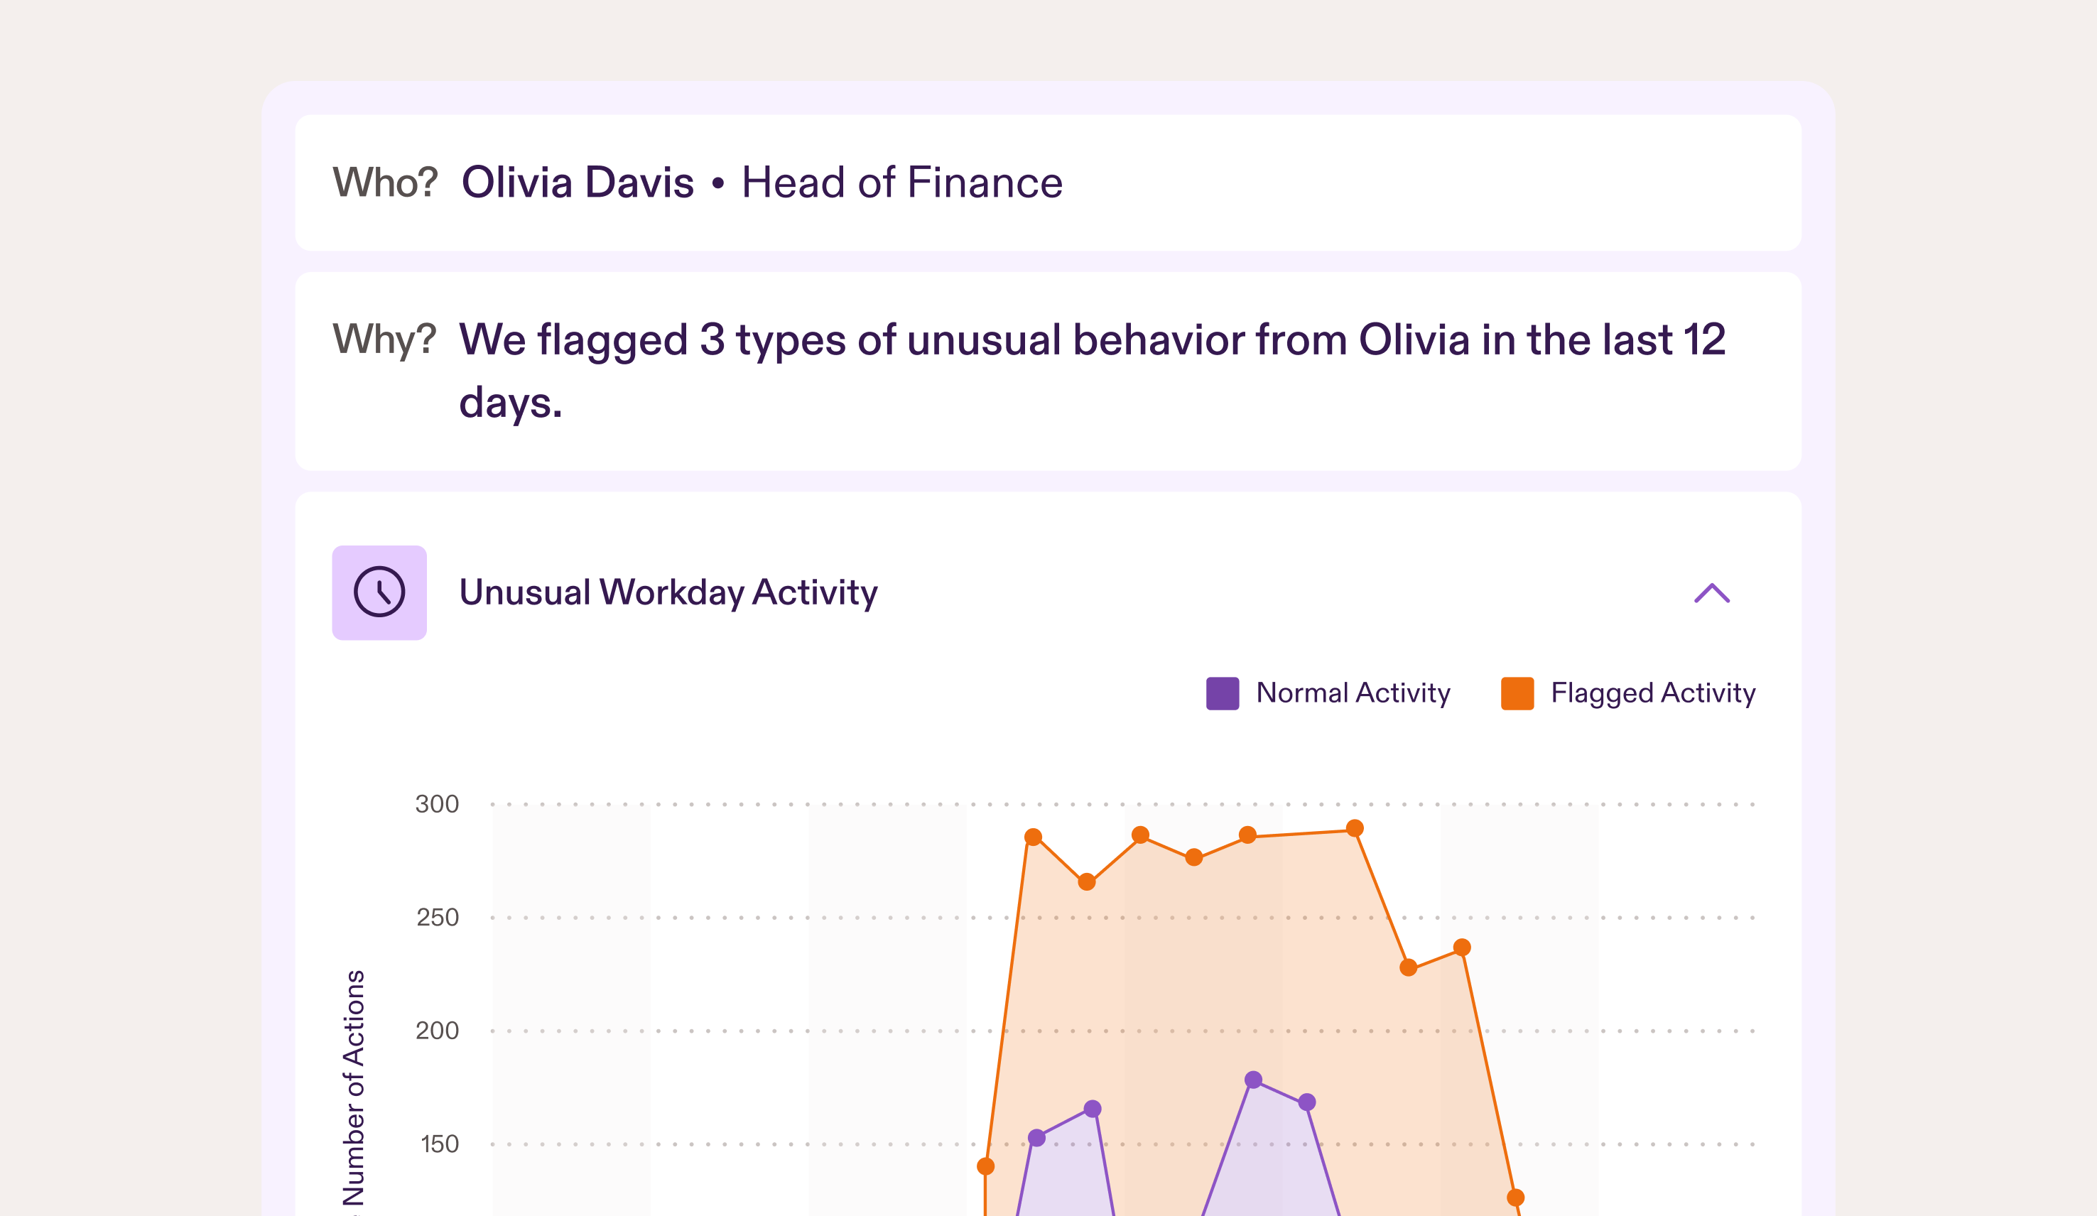This screenshot has width=2097, height=1216.
Task: Click the clock icon beside Unusual Workday Activity
Action: (379, 592)
